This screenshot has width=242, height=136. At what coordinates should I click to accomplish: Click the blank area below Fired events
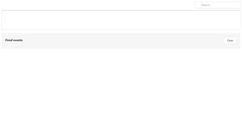tap(121, 91)
